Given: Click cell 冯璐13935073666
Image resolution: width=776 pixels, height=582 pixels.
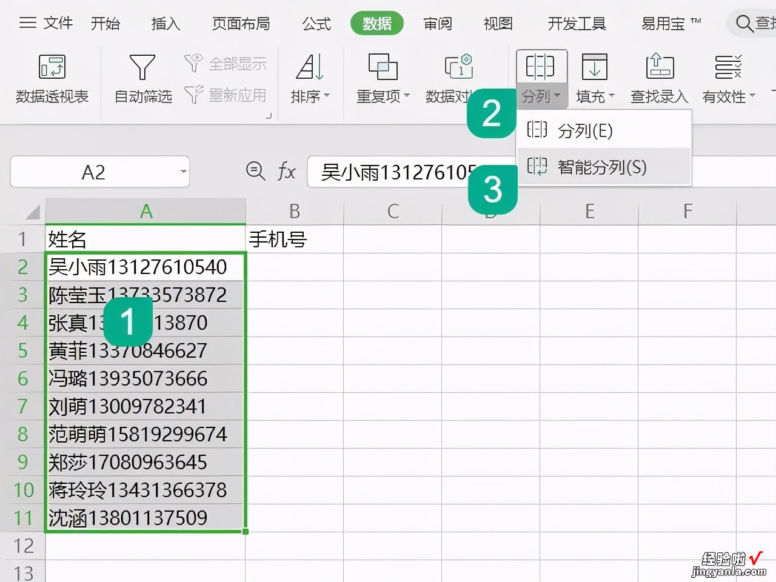Looking at the screenshot, I should tap(145, 378).
